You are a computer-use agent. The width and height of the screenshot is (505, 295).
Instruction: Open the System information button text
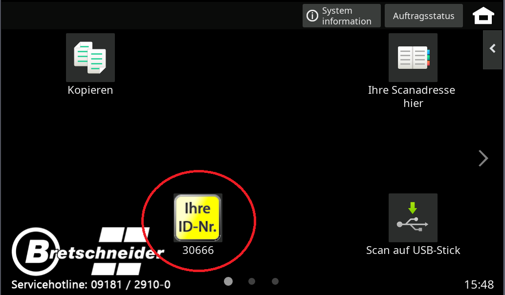(347, 16)
